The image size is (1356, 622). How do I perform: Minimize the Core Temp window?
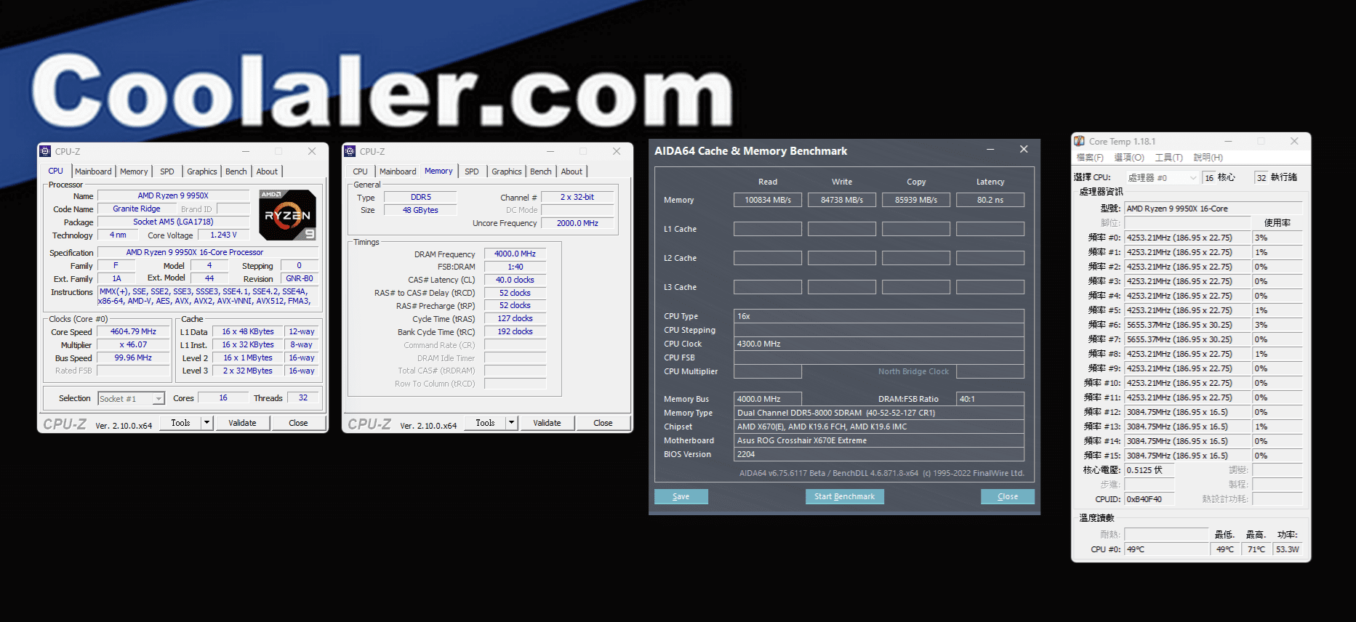[x=1228, y=141]
